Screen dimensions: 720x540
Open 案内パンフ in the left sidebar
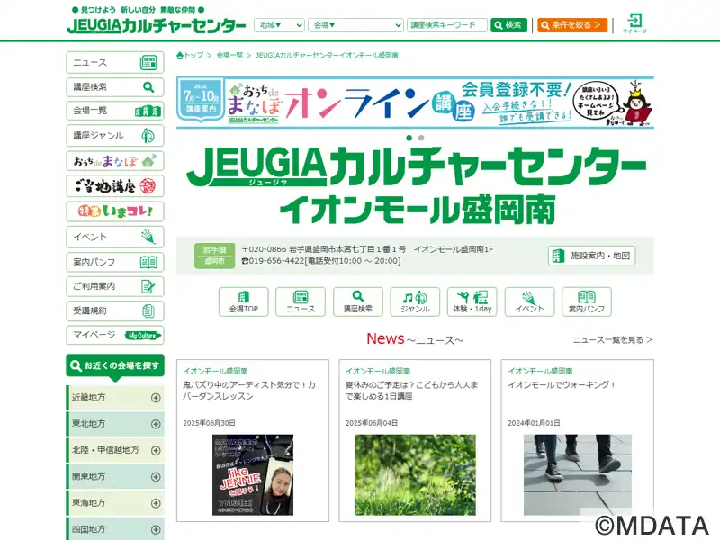(115, 262)
